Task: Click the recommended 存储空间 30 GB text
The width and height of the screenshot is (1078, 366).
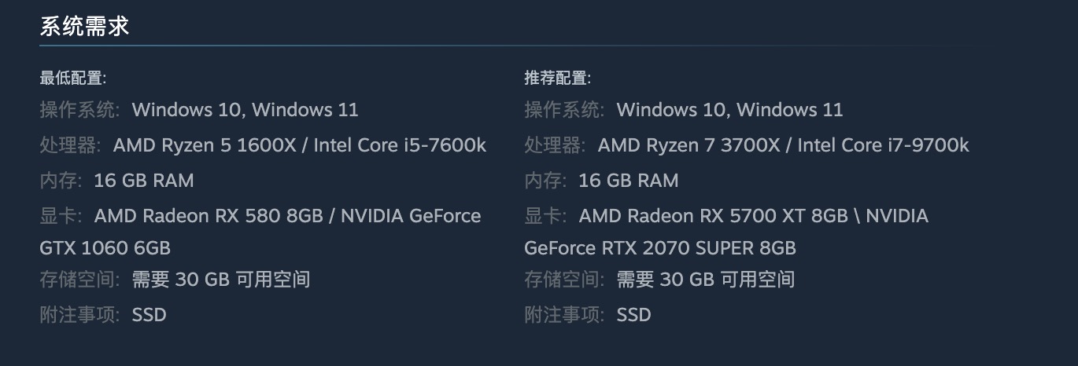Action: [x=705, y=279]
